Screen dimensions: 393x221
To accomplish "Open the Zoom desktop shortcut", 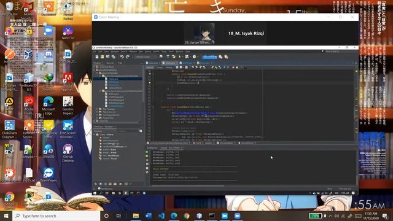I will click(49, 33).
